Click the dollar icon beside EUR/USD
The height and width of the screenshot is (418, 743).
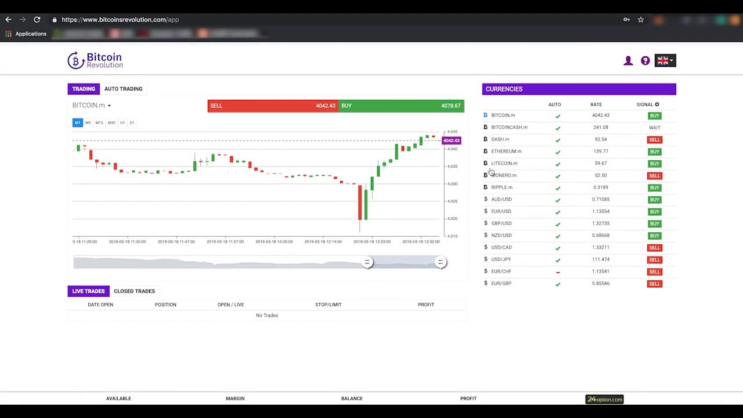[x=486, y=211]
